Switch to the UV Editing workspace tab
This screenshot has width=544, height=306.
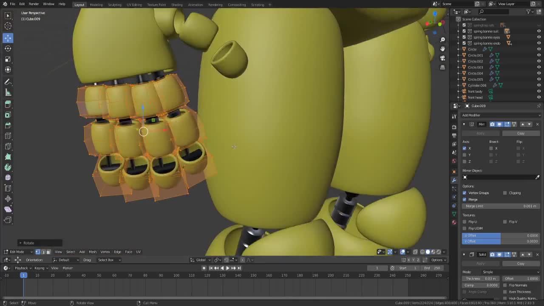[x=134, y=5]
